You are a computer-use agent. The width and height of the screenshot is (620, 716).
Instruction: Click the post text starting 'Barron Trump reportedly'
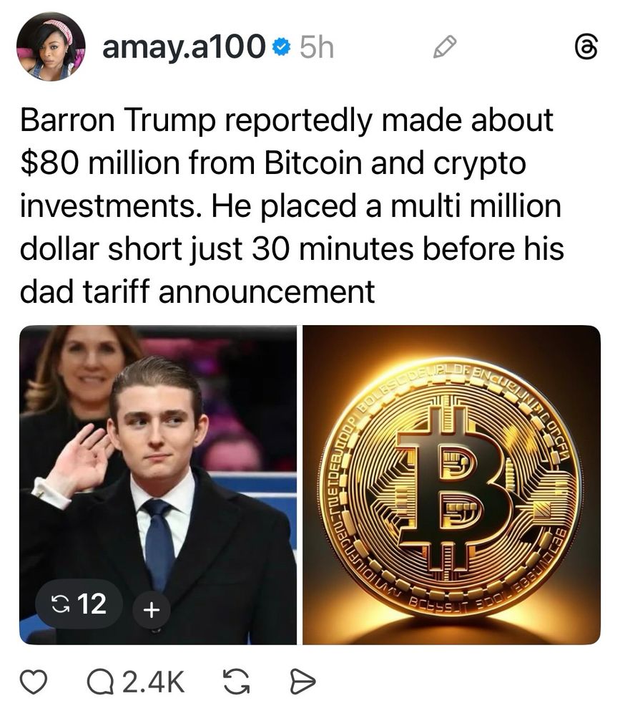pyautogui.click(x=292, y=206)
